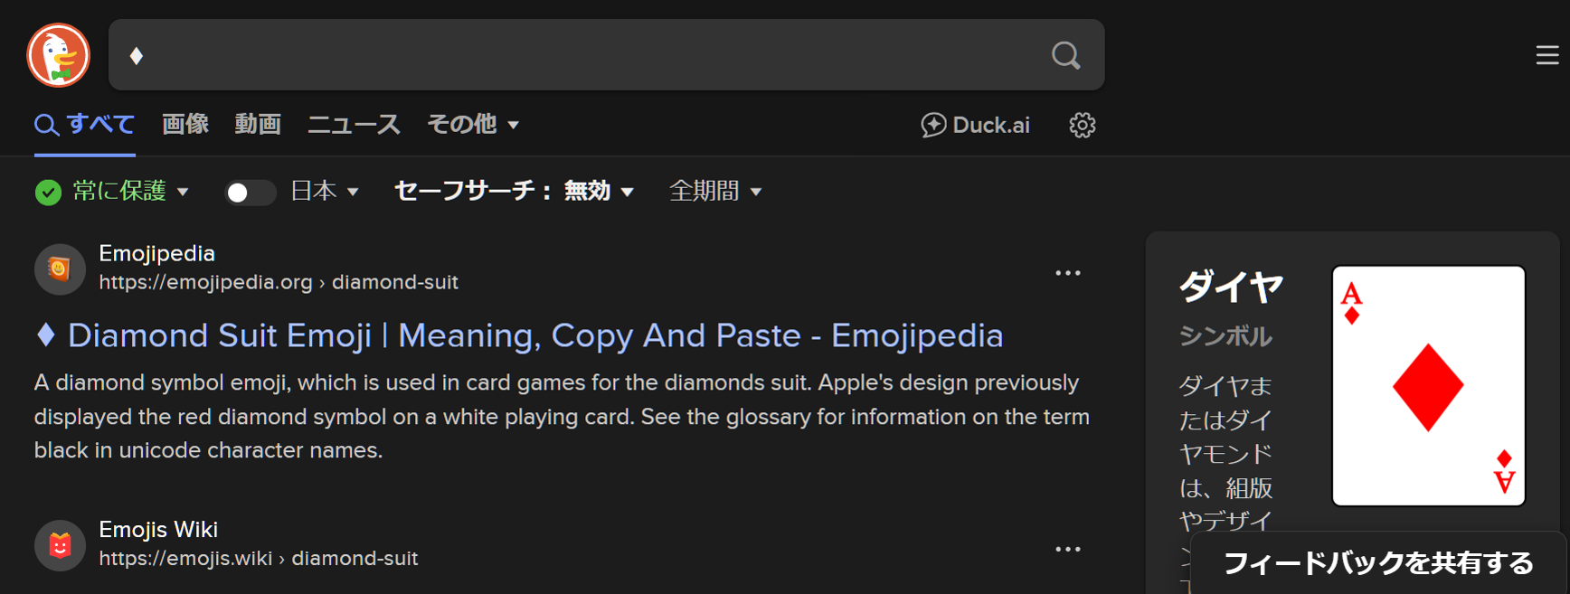Click the ace of diamonds card image
The height and width of the screenshot is (594, 1570).
point(1428,386)
